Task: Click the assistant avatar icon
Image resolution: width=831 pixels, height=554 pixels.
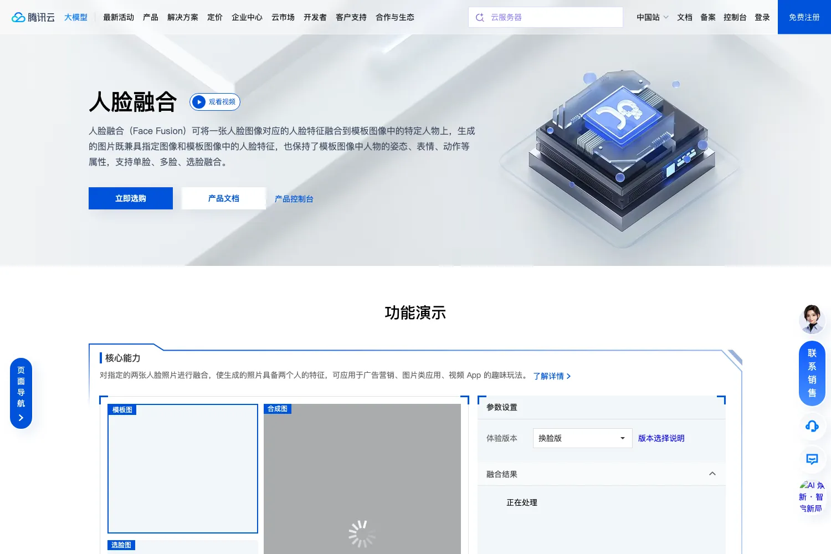Action: pos(812,319)
